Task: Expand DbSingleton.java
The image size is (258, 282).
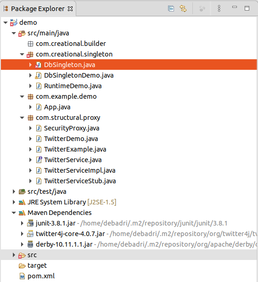Action: point(30,65)
